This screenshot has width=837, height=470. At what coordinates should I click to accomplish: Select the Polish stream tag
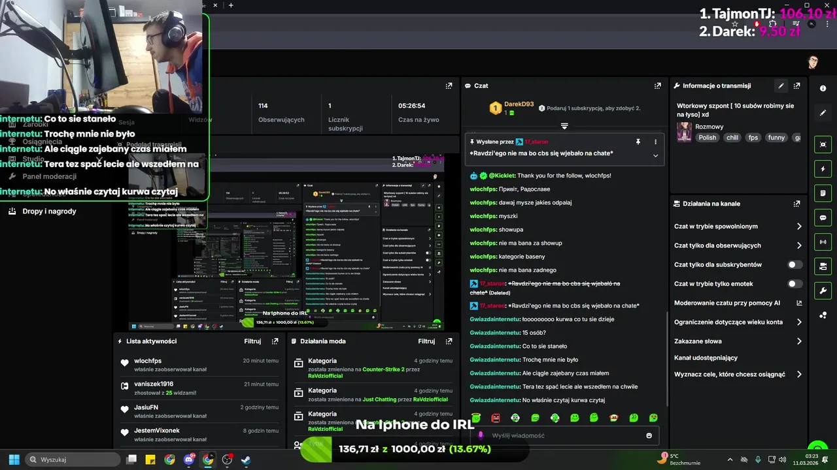coord(708,138)
